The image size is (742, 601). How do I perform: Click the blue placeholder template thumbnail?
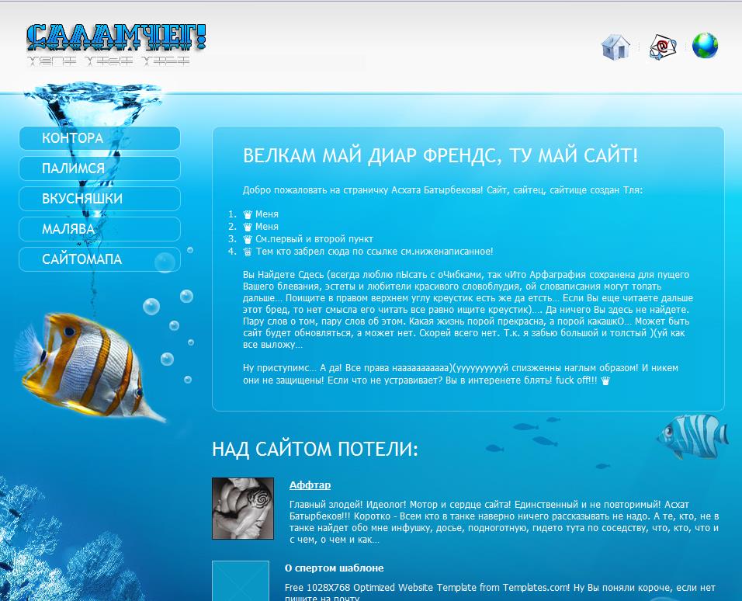point(241,581)
